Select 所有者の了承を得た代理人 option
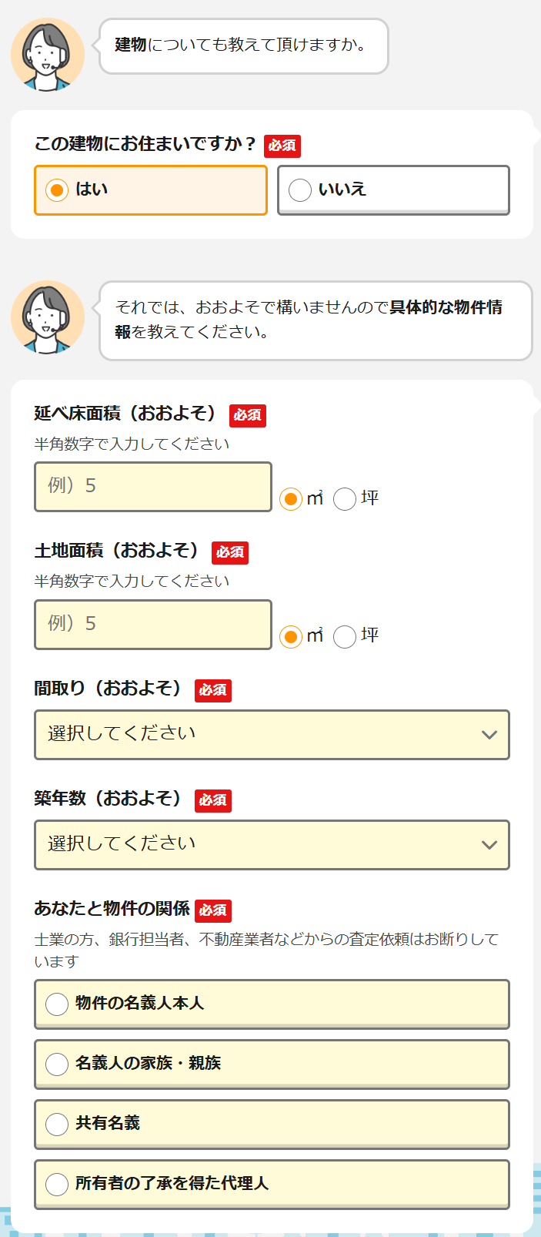Image resolution: width=541 pixels, height=1237 pixels. coord(272,1184)
